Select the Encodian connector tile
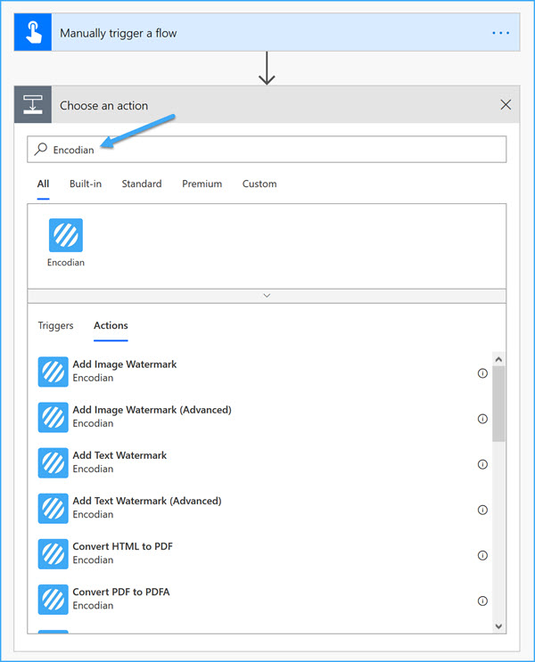 tap(66, 242)
